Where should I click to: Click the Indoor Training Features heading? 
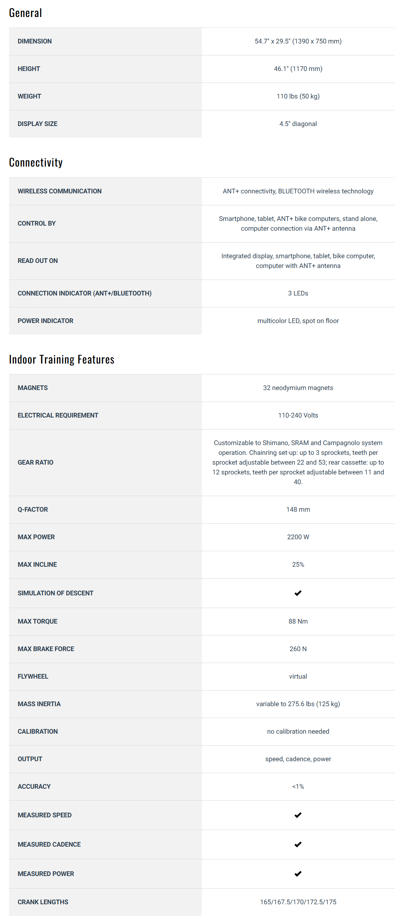pos(61,360)
